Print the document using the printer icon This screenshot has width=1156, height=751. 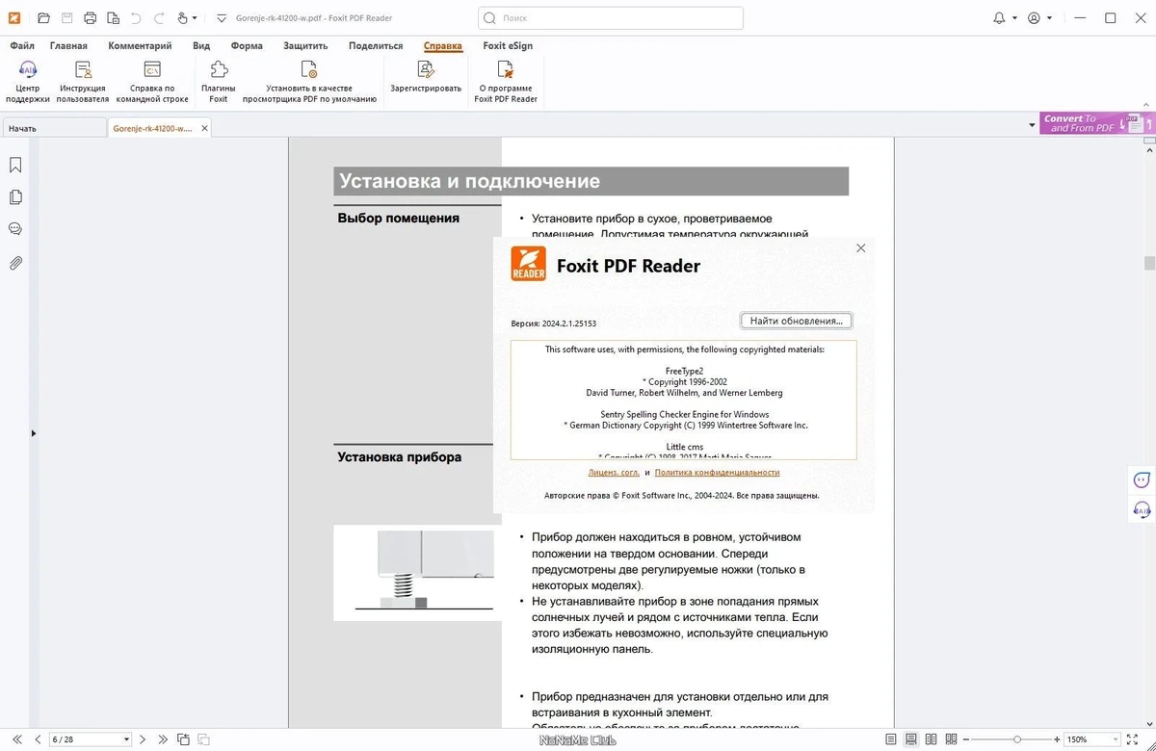[90, 17]
